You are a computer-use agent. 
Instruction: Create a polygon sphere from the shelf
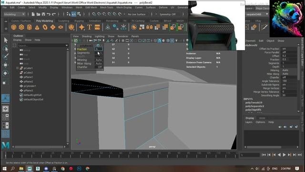coord(14,27)
